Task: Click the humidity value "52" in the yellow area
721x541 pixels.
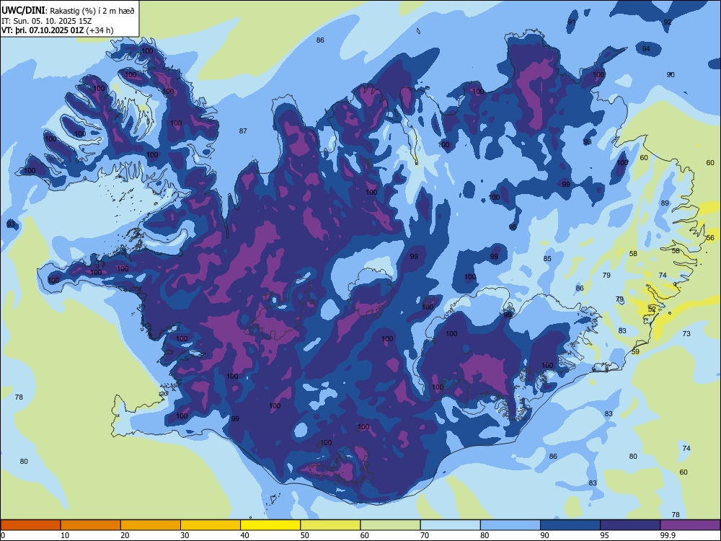Action: pyautogui.click(x=652, y=309)
